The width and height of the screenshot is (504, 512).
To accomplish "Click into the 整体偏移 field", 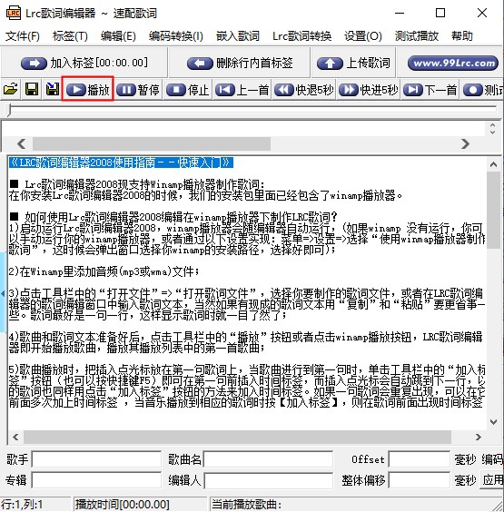I will pyautogui.click(x=419, y=480).
